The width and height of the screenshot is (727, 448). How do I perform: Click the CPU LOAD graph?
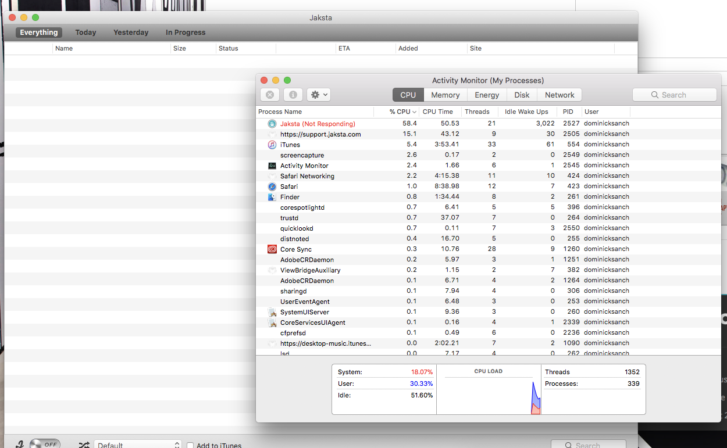coord(488,389)
